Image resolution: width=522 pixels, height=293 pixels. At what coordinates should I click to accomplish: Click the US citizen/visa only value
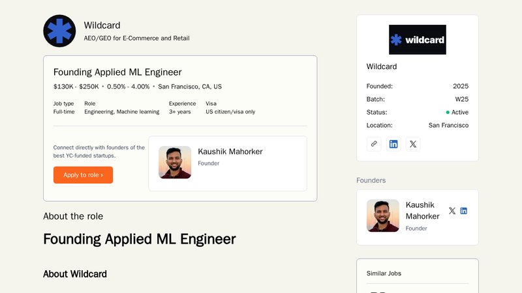click(230, 111)
